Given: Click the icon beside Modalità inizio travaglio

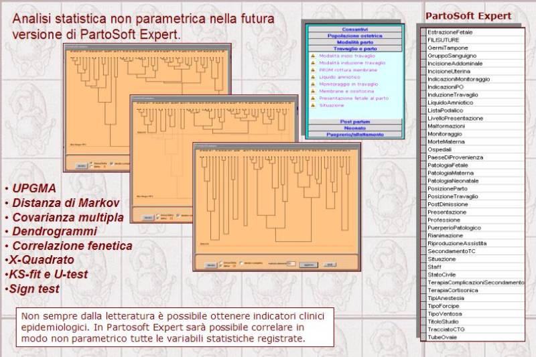Looking at the screenshot, I should 313,56.
